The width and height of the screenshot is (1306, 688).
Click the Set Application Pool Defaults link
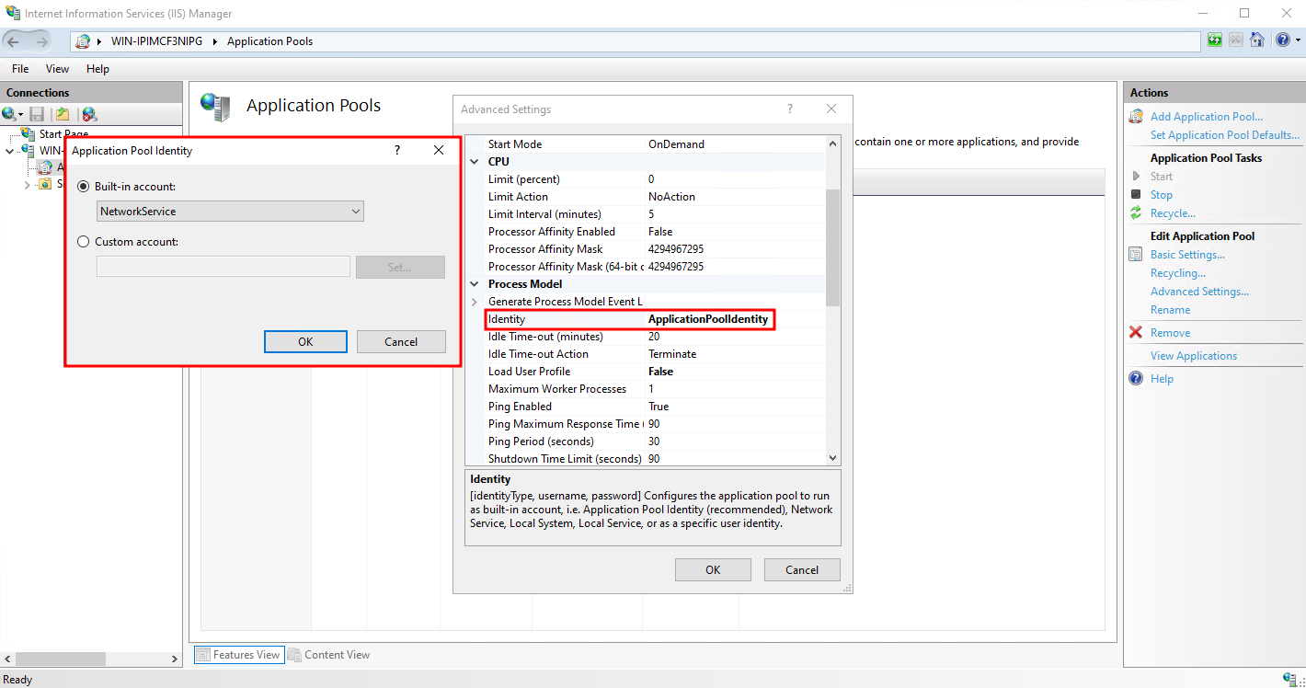1224,135
